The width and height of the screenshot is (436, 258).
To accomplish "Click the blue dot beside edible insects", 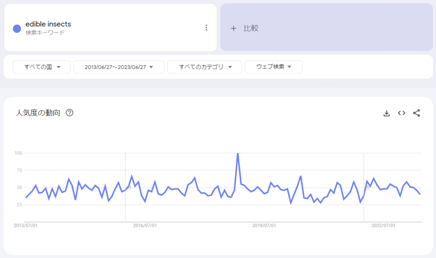I will 17,29.
